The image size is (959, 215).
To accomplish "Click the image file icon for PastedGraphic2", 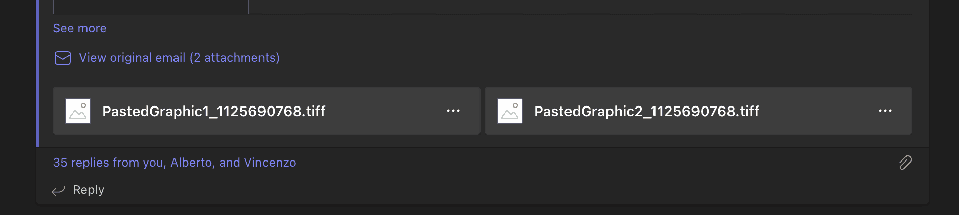I will pos(510,111).
